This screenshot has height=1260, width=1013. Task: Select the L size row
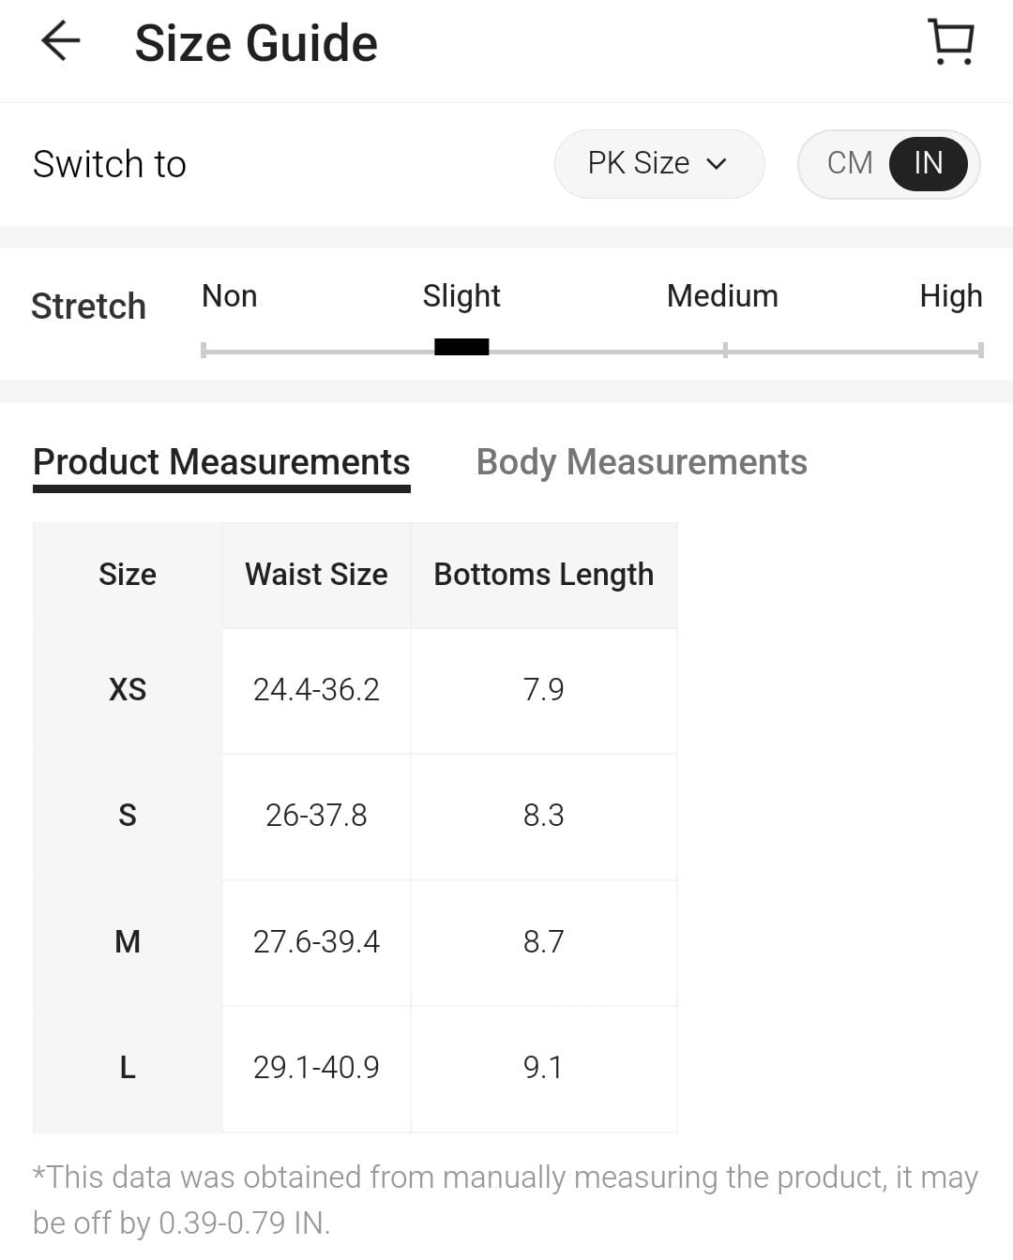pyautogui.click(x=128, y=1067)
